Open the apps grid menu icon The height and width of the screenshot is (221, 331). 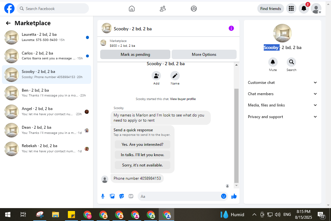pos(291,8)
